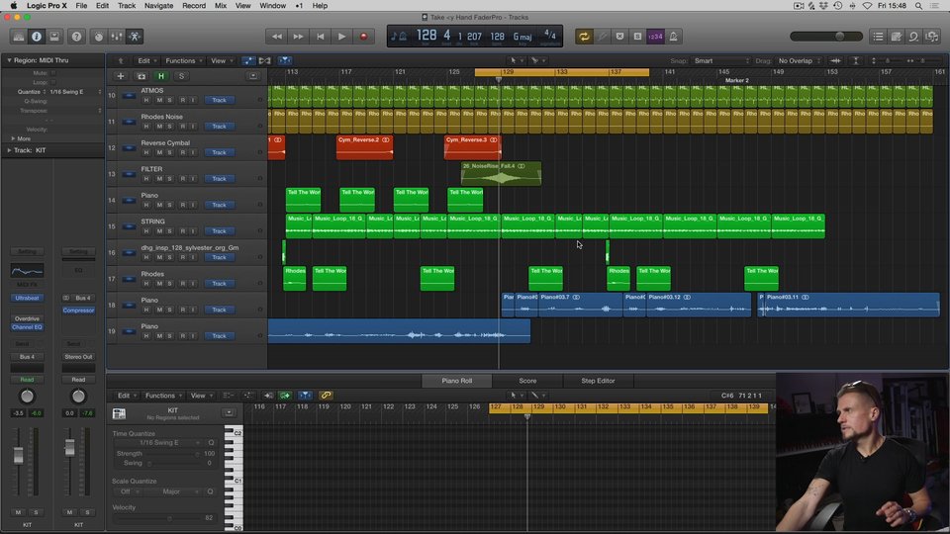Open the Navigate menu
Screen dimensions: 950x534
[158, 6]
